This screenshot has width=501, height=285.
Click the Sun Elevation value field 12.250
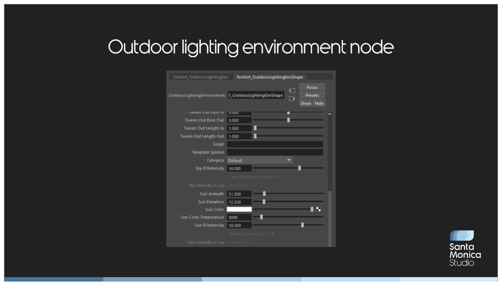tap(239, 202)
